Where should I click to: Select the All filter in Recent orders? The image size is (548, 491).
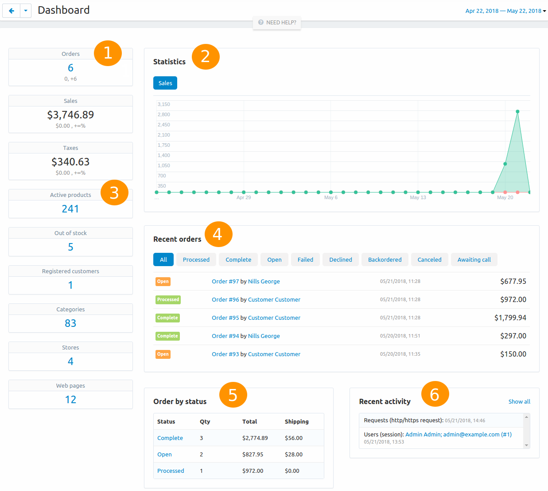pyautogui.click(x=163, y=259)
